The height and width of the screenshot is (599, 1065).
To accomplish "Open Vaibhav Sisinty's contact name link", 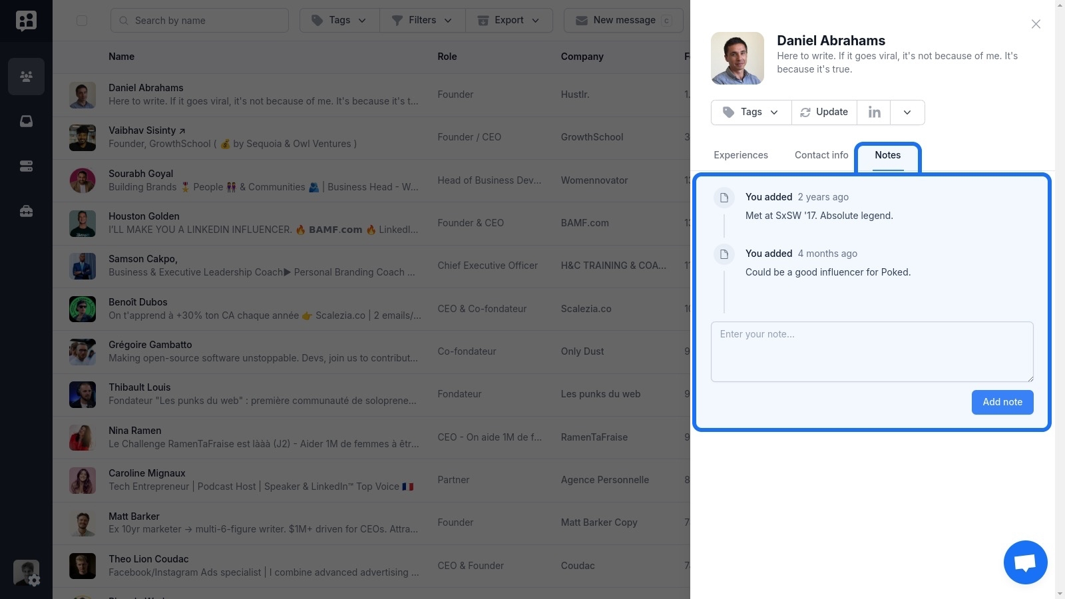I will (147, 130).
